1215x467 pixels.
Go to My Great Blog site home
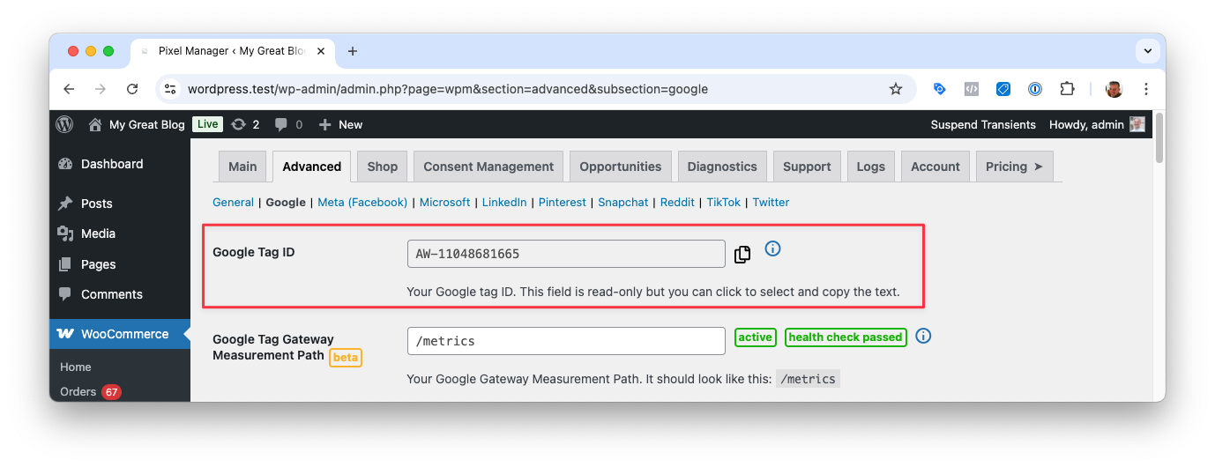137,124
